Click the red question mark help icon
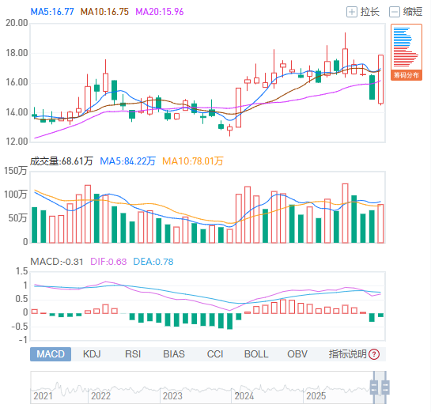This screenshot has height=412, width=431. (374, 354)
